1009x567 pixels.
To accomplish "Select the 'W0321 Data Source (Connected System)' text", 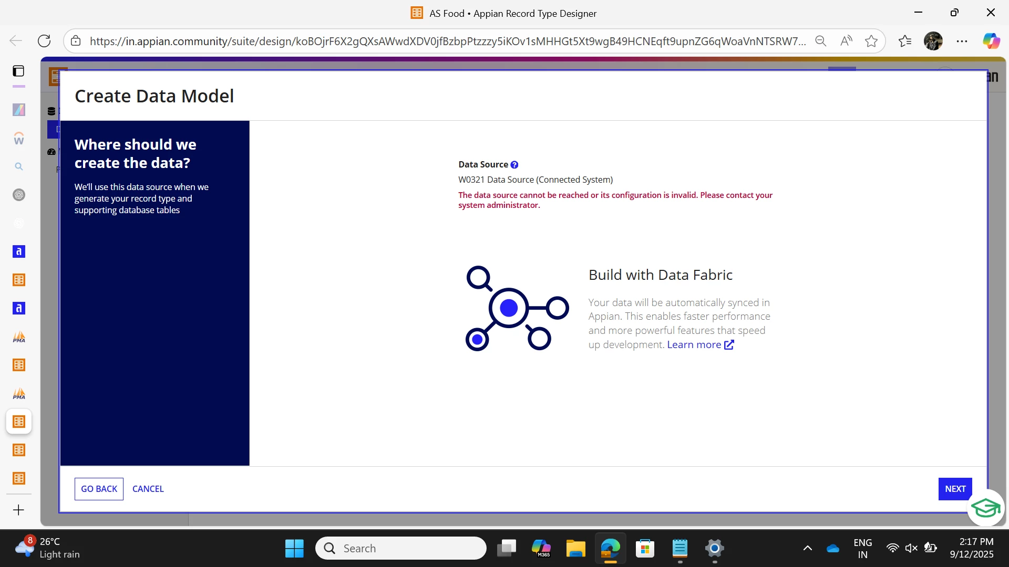I will coord(536,180).
